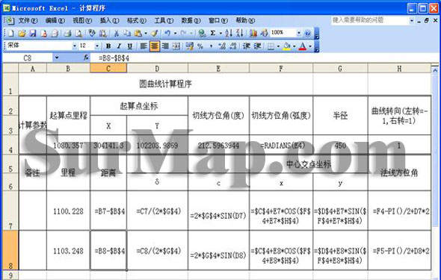Image resolution: width=441 pixels, height=280 pixels.
Task: Toggle Bold formatting
Action: coord(108,46)
